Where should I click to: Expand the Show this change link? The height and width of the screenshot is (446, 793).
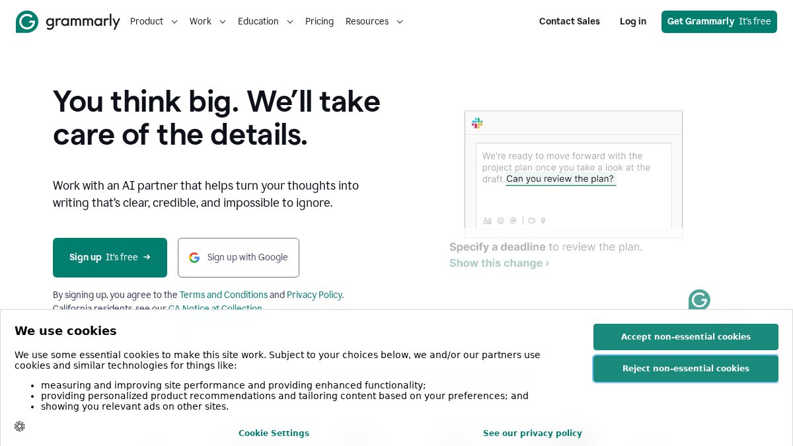[499, 264]
